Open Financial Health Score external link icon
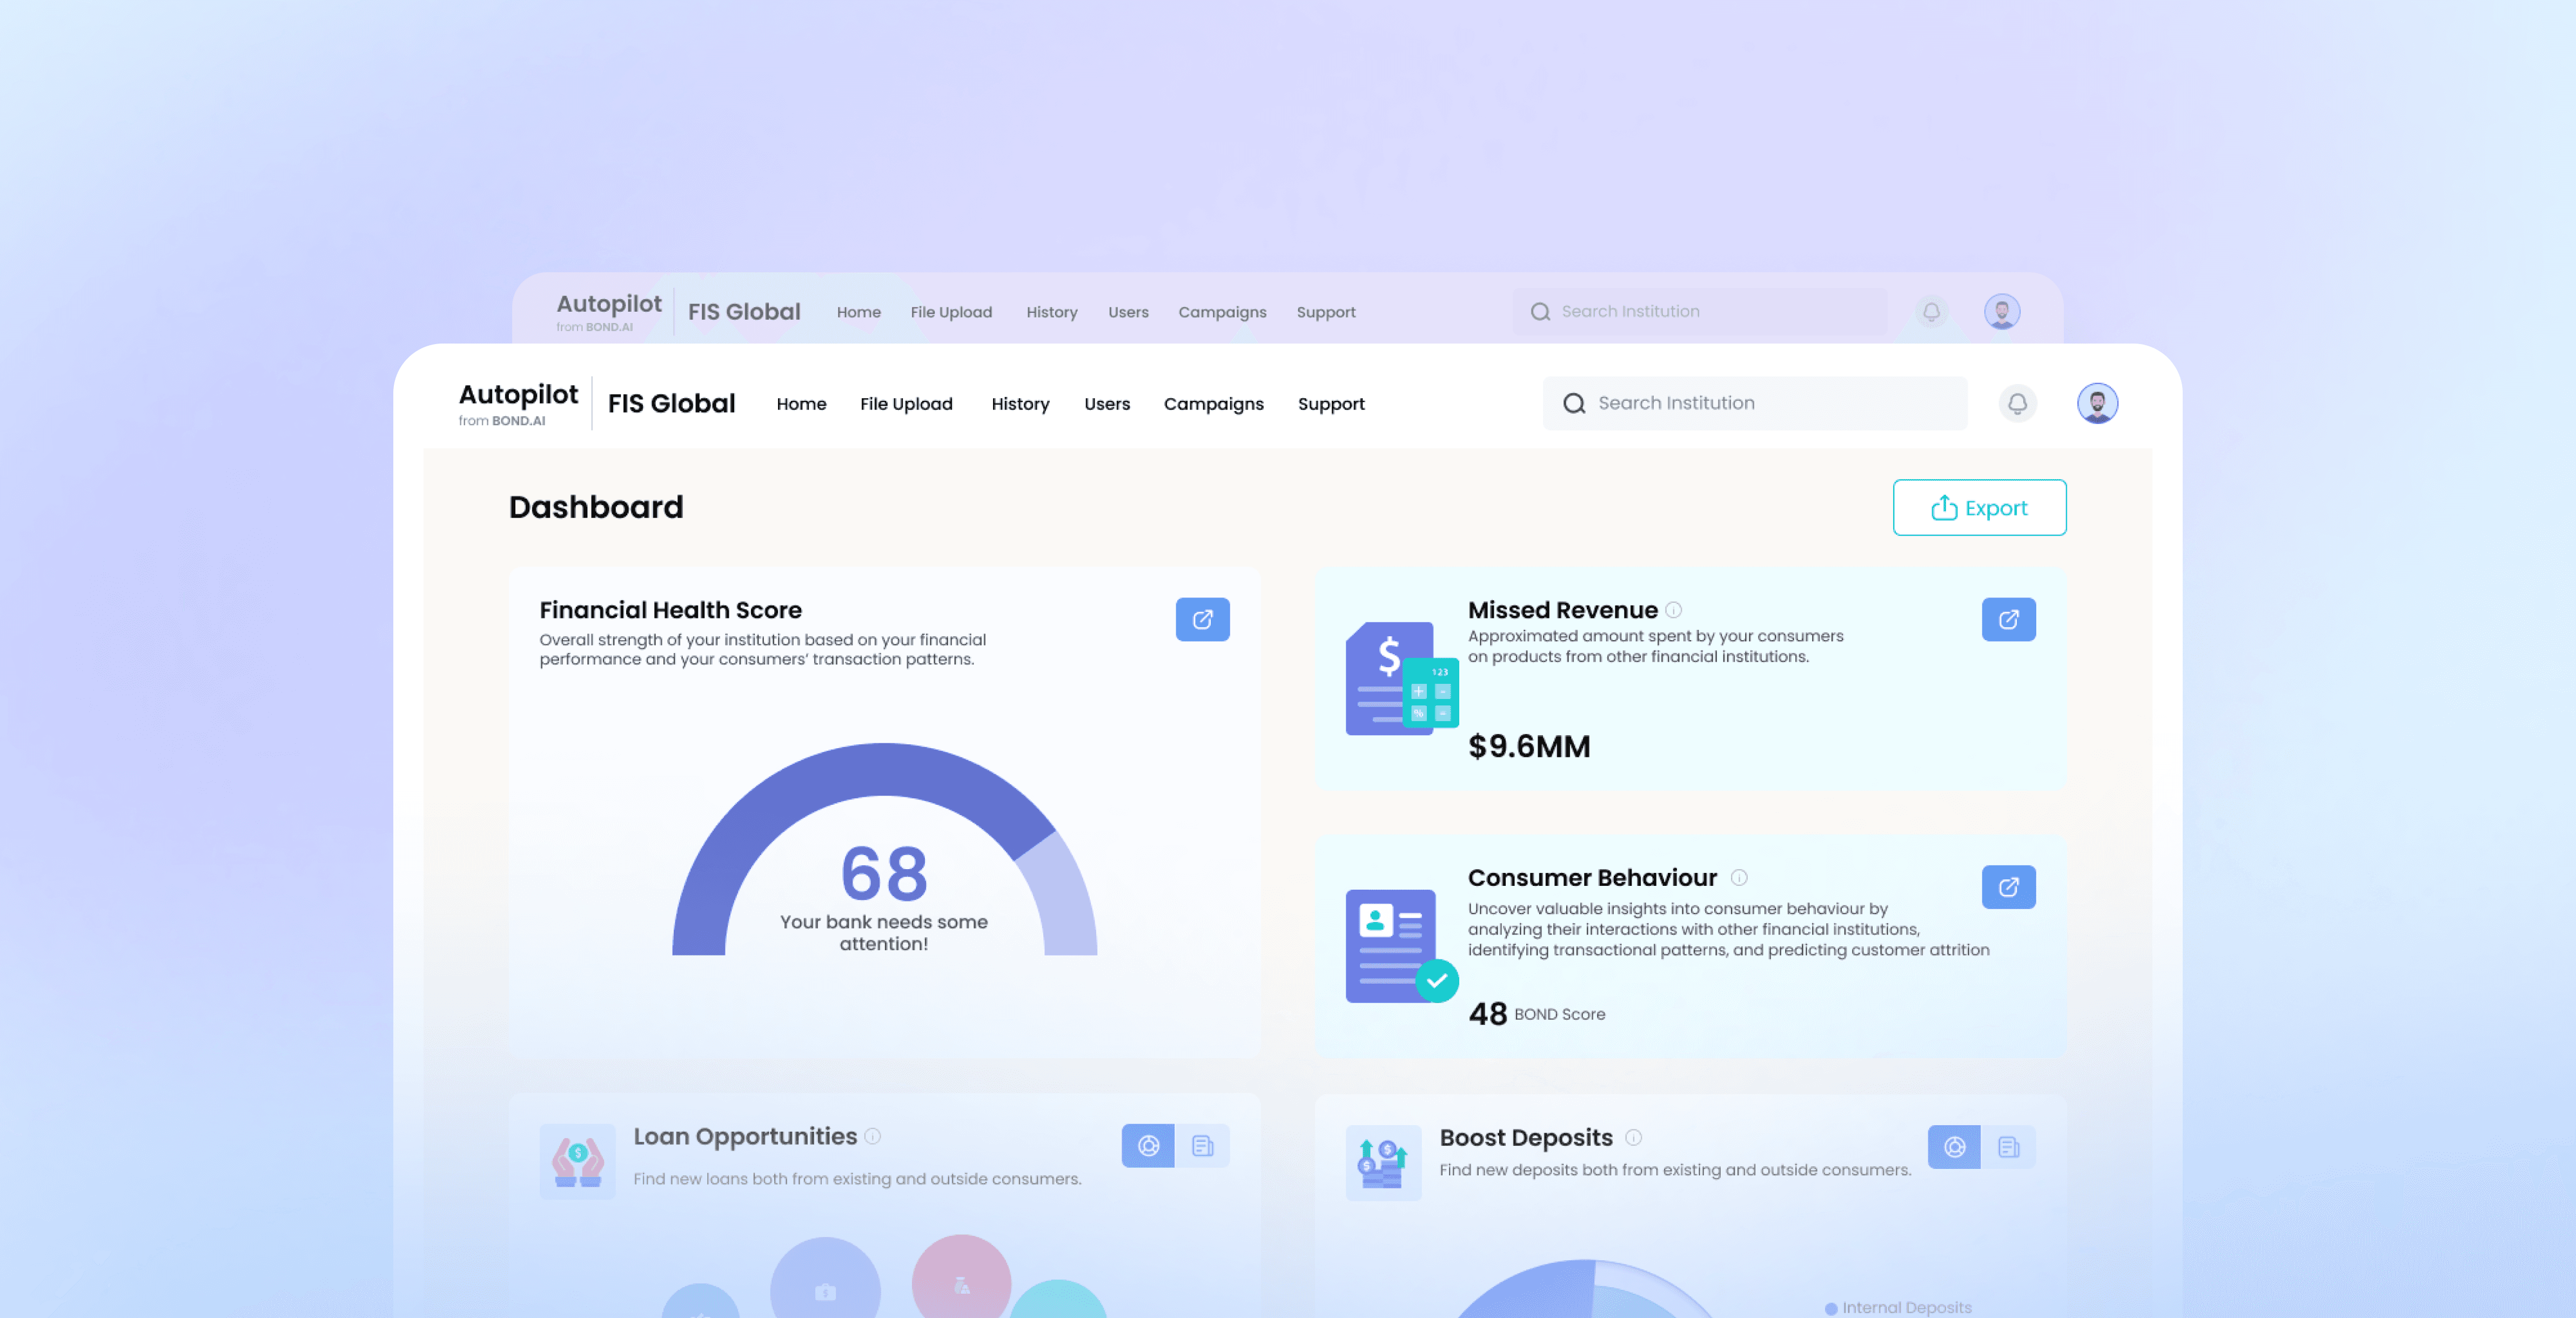The width and height of the screenshot is (2576, 1318). 1202,619
